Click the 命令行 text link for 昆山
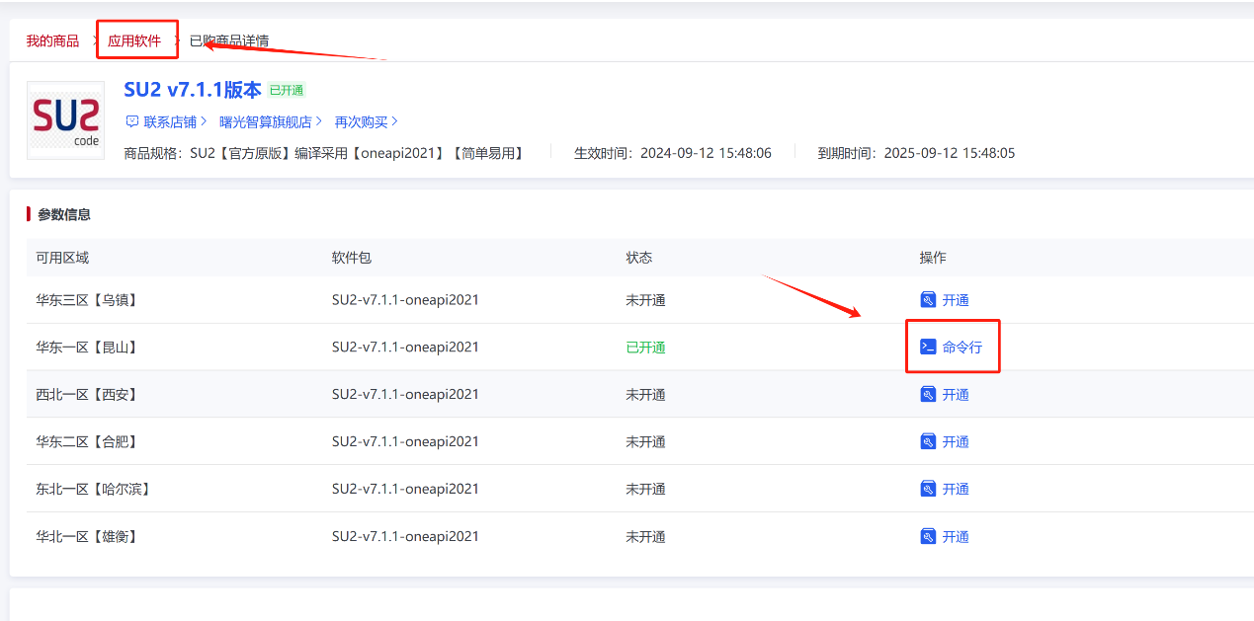 tap(961, 348)
